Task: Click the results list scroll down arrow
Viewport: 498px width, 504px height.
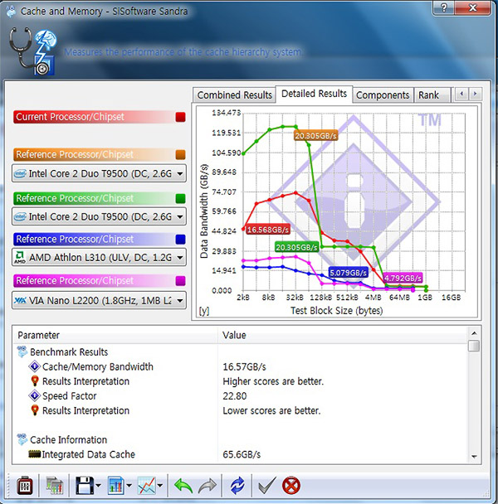Action: [474, 456]
